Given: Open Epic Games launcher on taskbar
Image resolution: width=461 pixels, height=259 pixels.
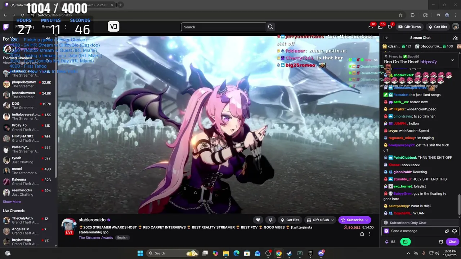Looking at the screenshot, I should (310, 253).
